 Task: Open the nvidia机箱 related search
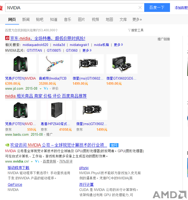(x=101, y=45)
